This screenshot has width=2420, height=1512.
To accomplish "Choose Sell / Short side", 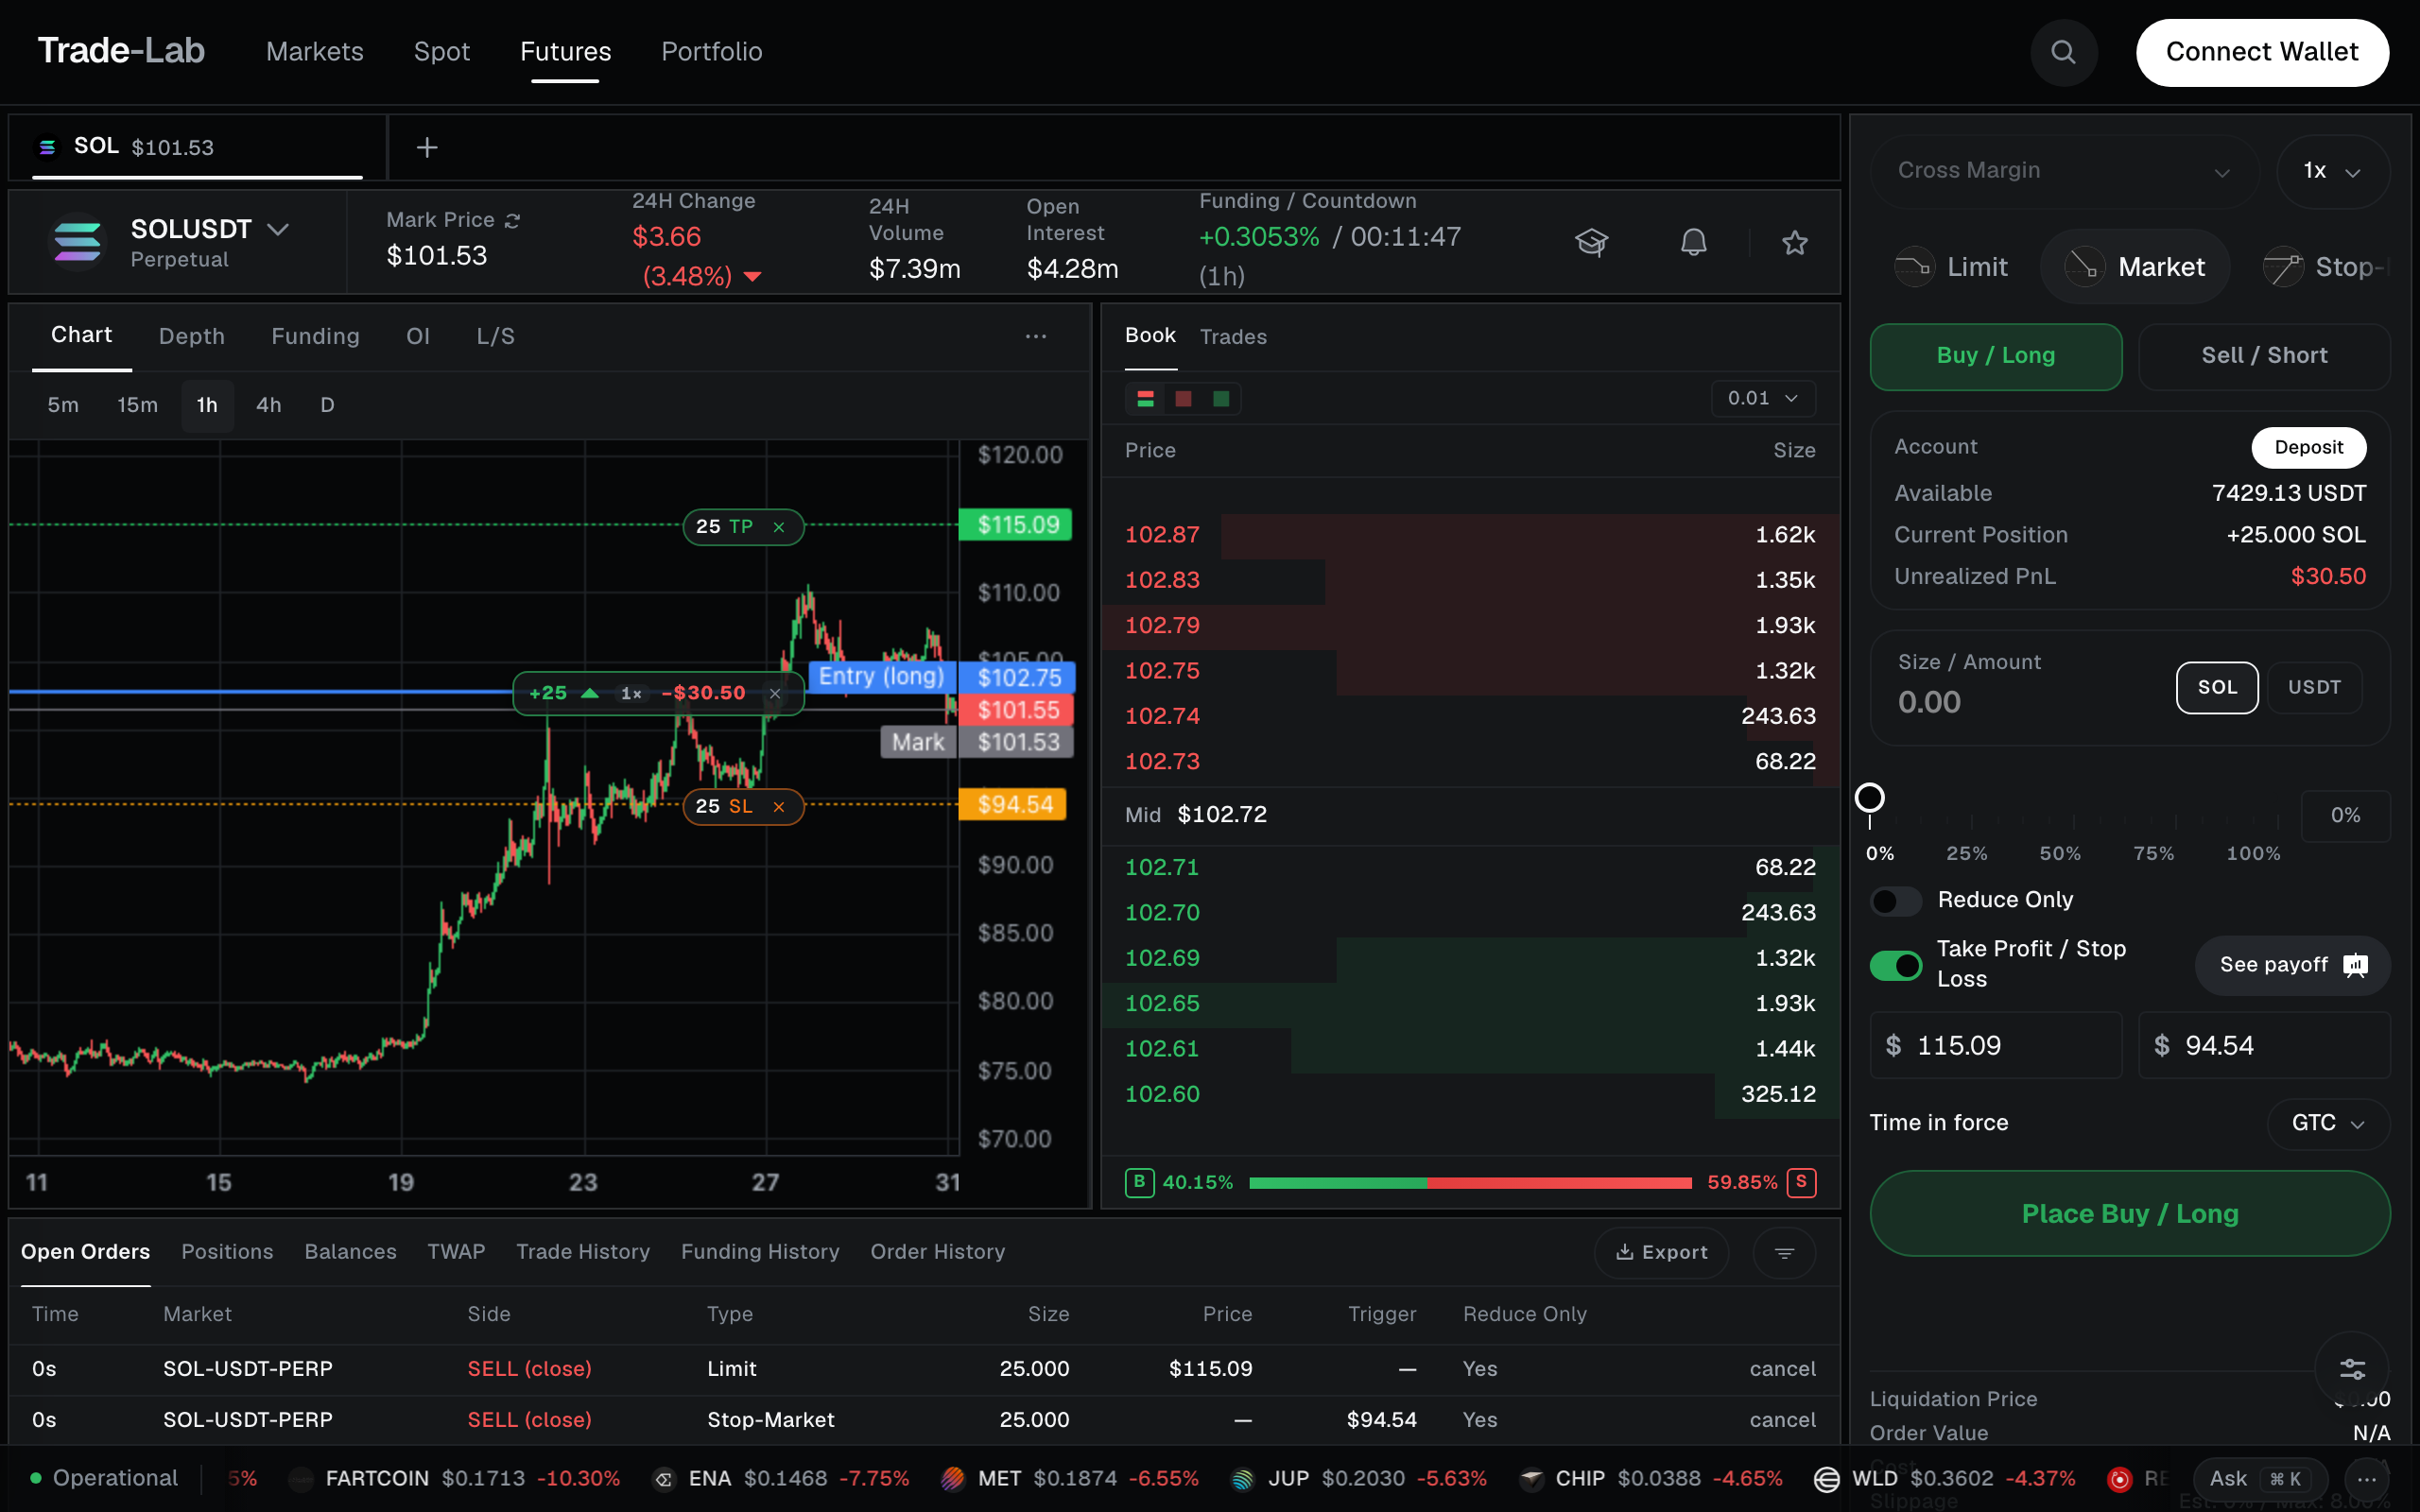I will (2264, 356).
